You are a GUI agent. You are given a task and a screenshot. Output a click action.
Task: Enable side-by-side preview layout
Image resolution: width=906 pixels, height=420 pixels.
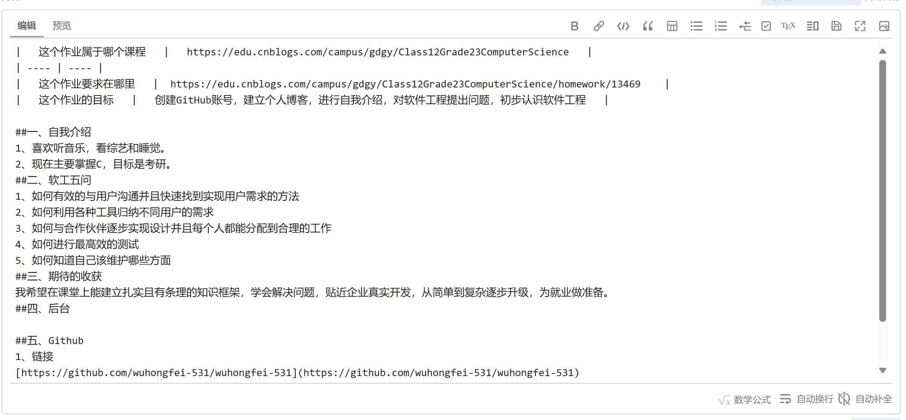(x=812, y=26)
